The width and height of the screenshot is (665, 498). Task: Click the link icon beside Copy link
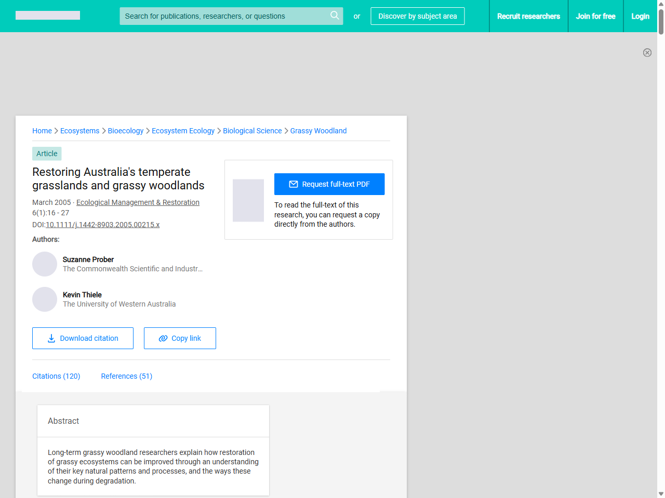pos(163,338)
